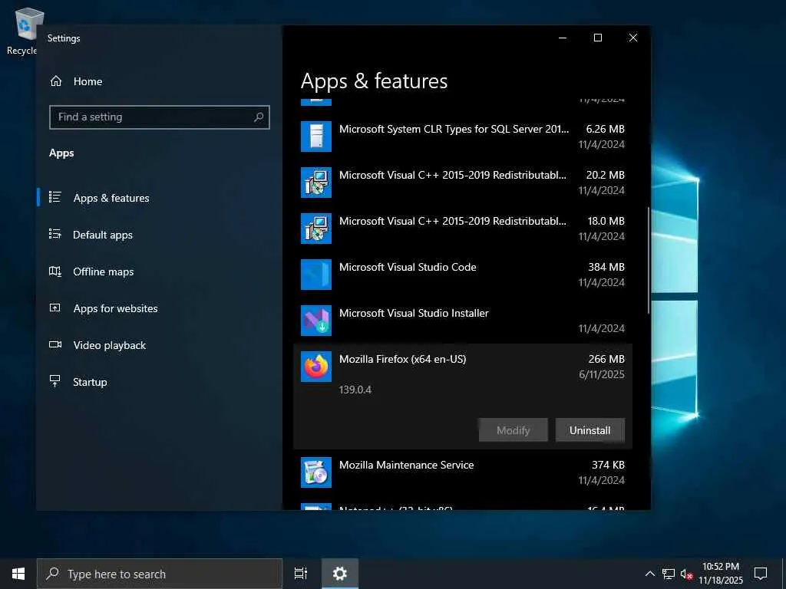Click Firefox version 139.0.4 text
786x589 pixels.
pos(355,390)
